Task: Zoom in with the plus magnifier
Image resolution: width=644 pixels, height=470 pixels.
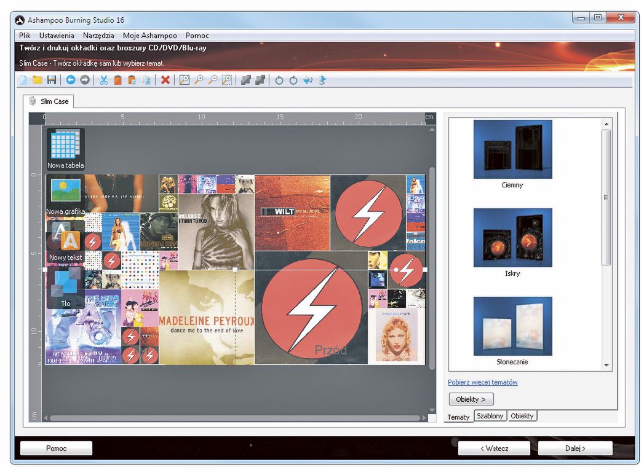Action: coord(199,80)
